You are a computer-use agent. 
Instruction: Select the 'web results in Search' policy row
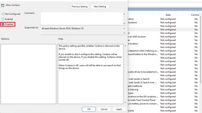(x=163, y=79)
